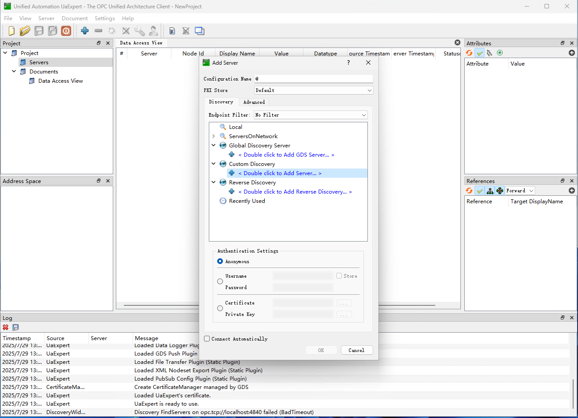Click the Remove Document crossed-page icon
The height and width of the screenshot is (418, 578).
[x=186, y=31]
